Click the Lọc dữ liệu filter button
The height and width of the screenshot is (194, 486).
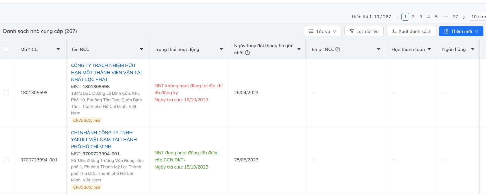[x=364, y=31]
